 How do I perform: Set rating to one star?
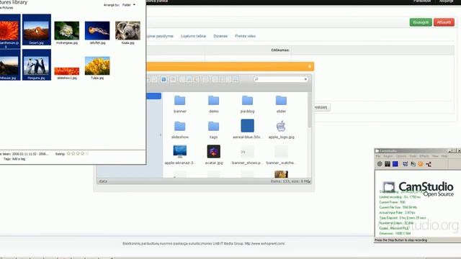[68, 153]
